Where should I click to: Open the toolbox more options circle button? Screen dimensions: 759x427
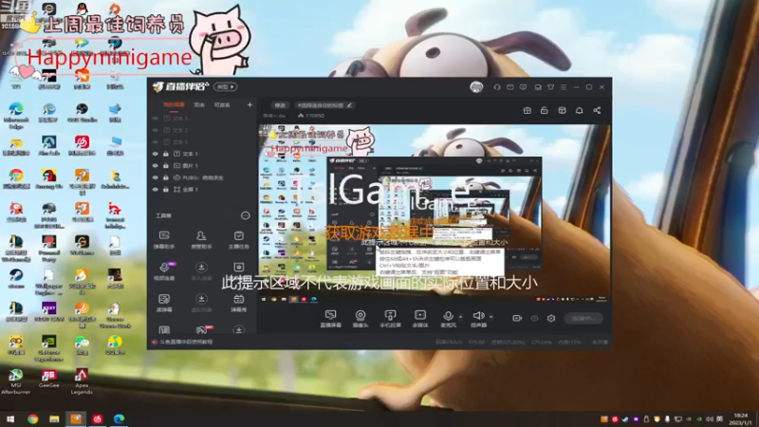tap(246, 215)
